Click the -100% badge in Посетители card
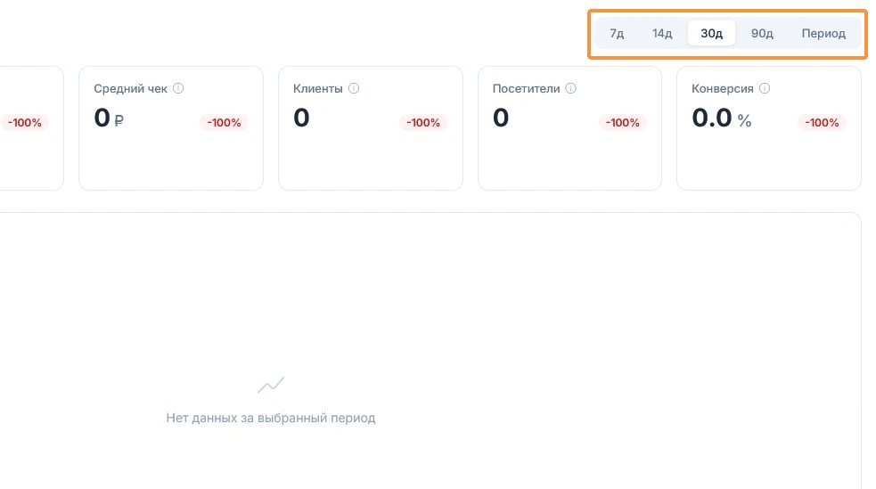 622,123
